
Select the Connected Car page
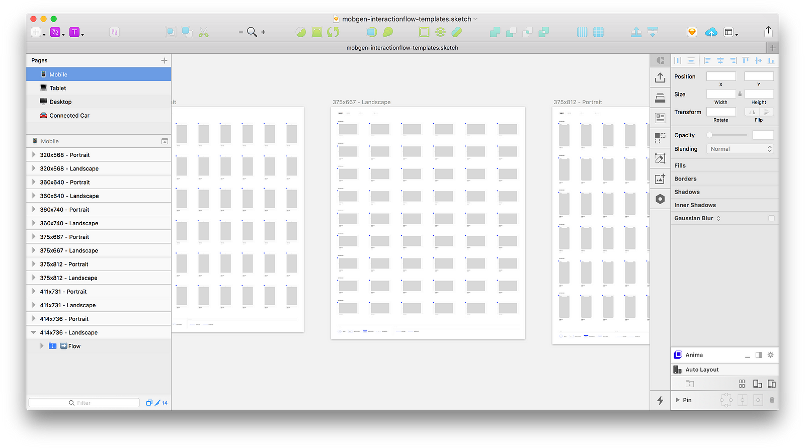[99, 115]
